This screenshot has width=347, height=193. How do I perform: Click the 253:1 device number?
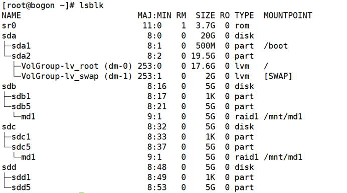click(149, 76)
